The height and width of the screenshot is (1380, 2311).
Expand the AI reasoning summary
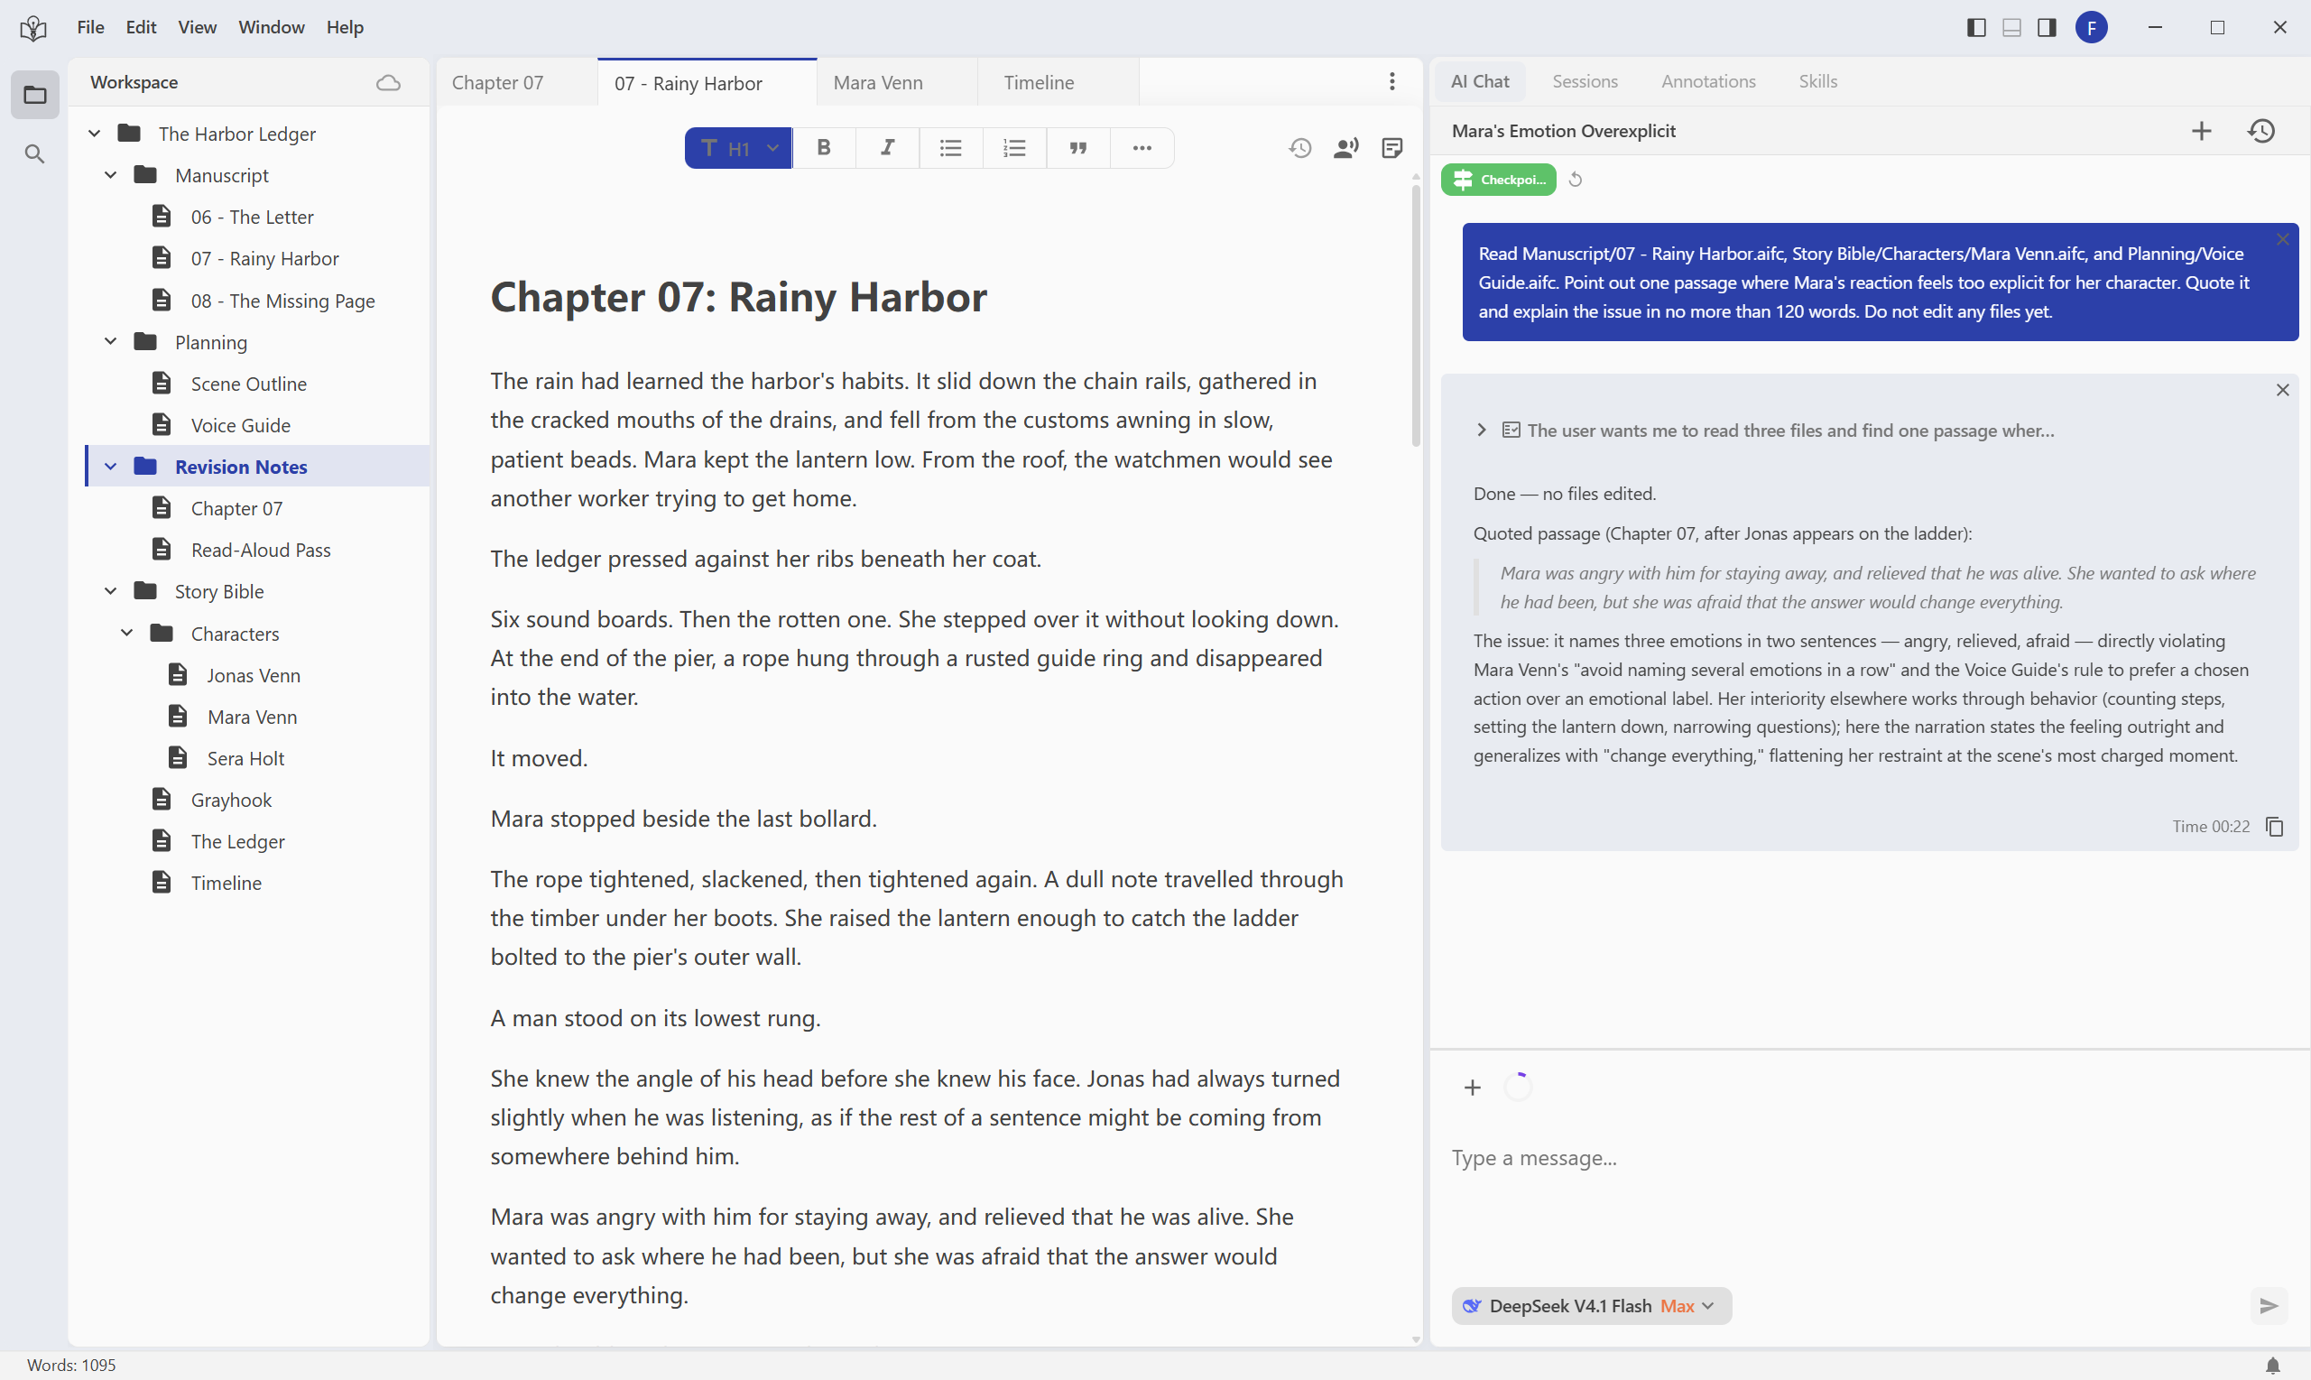coord(1481,430)
